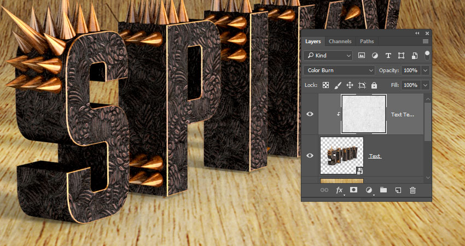Lock transparent pixels
The height and width of the screenshot is (246, 465).
coord(326,85)
